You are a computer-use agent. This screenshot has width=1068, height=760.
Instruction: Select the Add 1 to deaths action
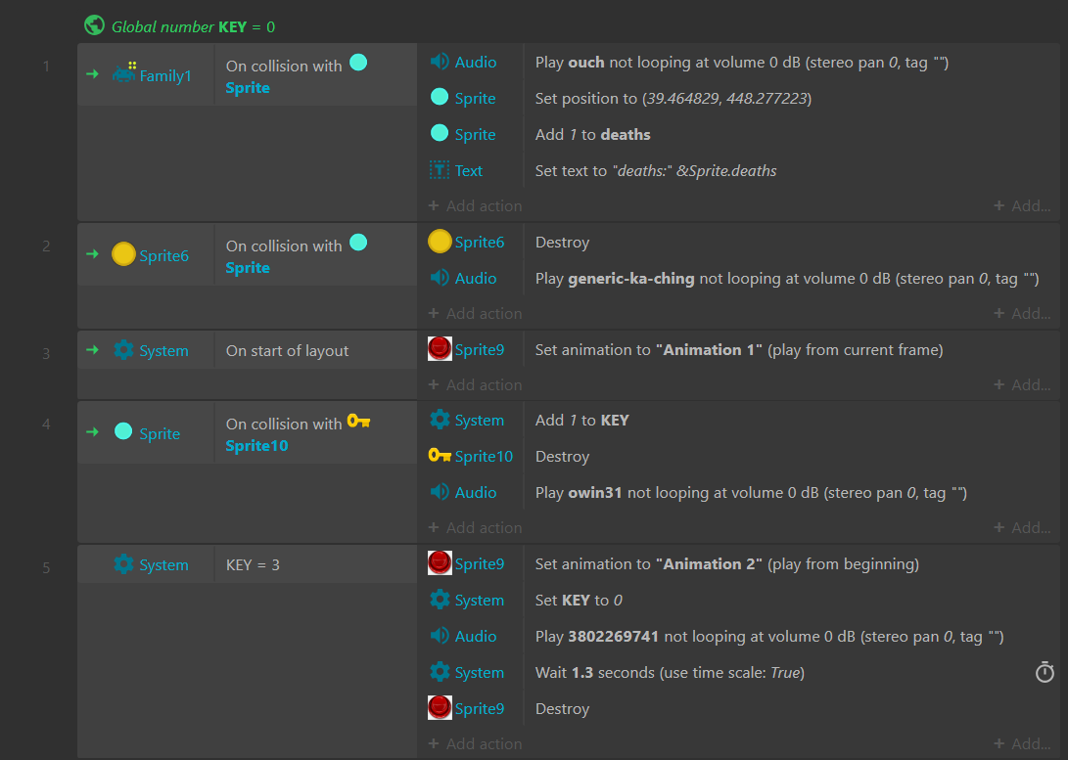pyautogui.click(x=592, y=134)
